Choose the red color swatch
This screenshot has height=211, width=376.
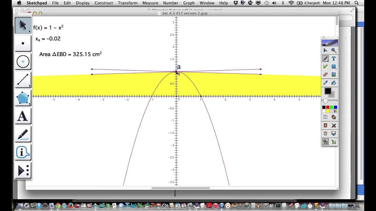pos(328,108)
